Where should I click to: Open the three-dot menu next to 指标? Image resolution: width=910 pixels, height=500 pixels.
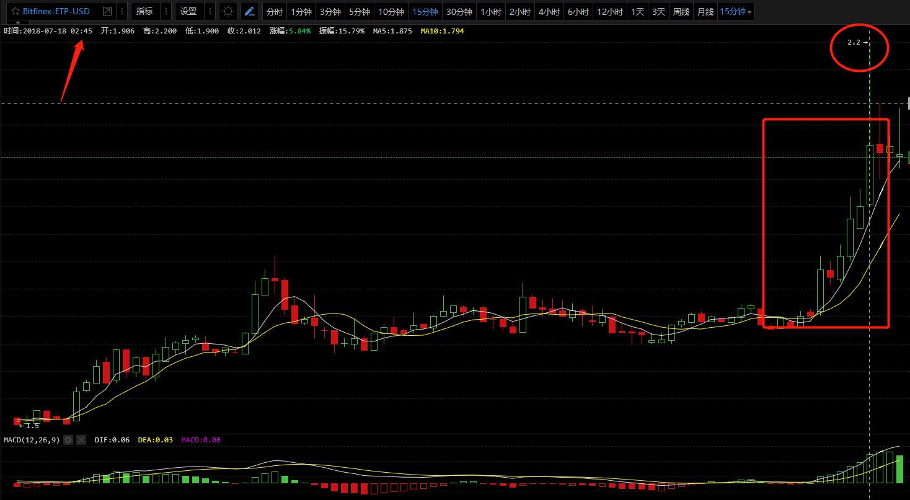[166, 12]
